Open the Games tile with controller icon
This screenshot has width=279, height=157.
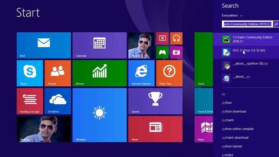pos(162,52)
